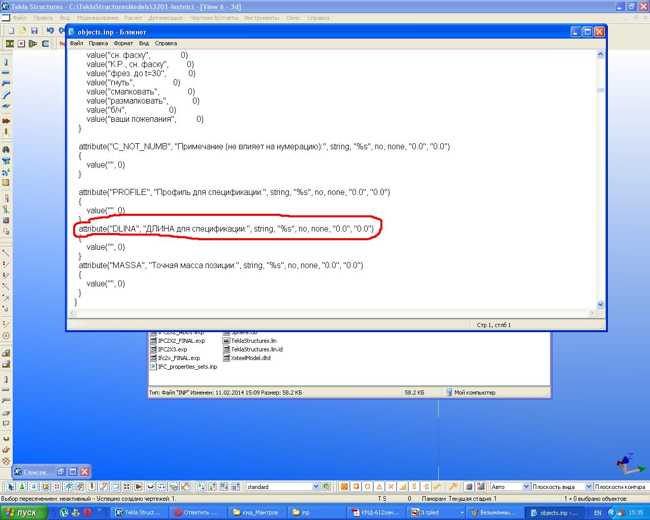Screen dimensions: 650x520
Task: Select the Create curved beam tool
Action: [x=6, y=94]
